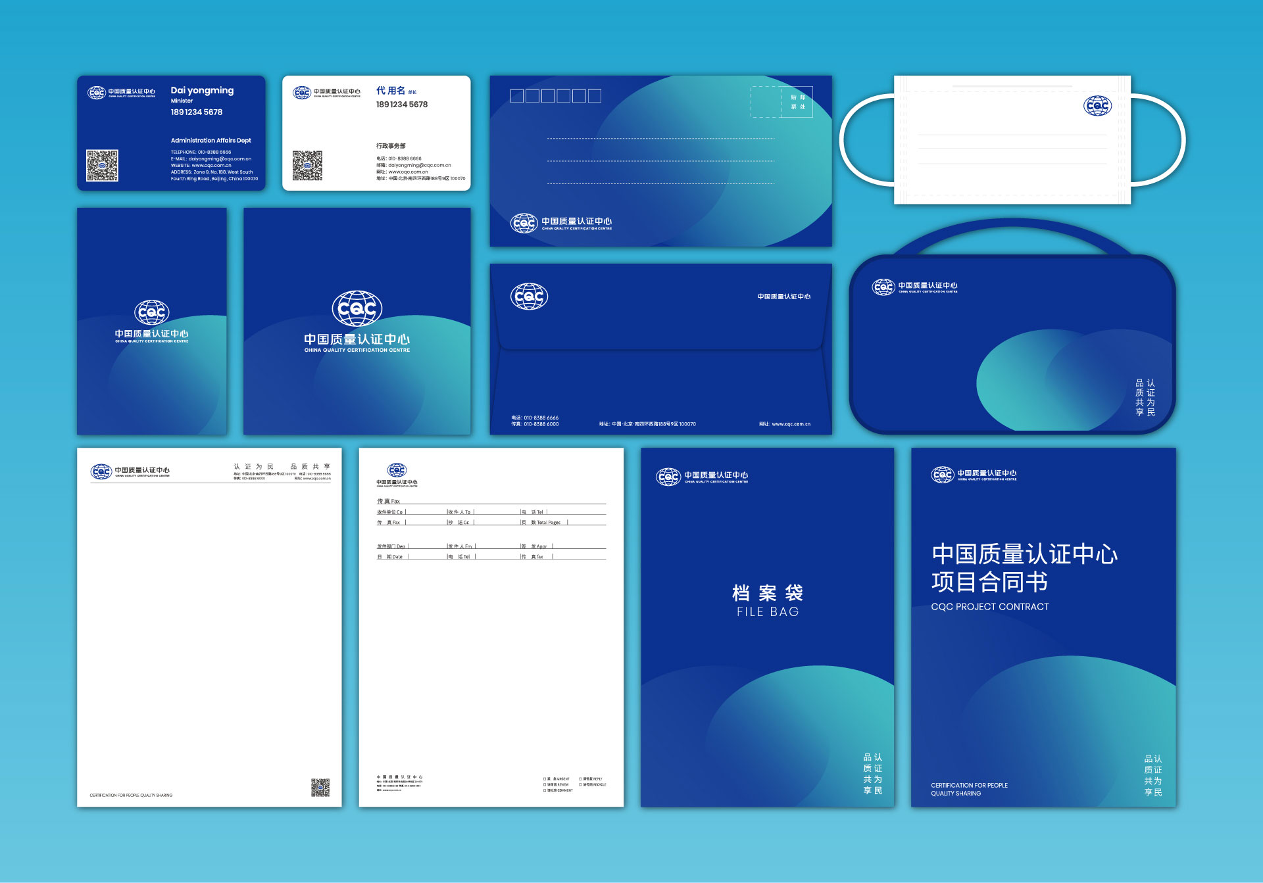This screenshot has height=883, width=1263.
Task: Click CQC logo on narrow blue brochure cover
Action: [x=152, y=312]
